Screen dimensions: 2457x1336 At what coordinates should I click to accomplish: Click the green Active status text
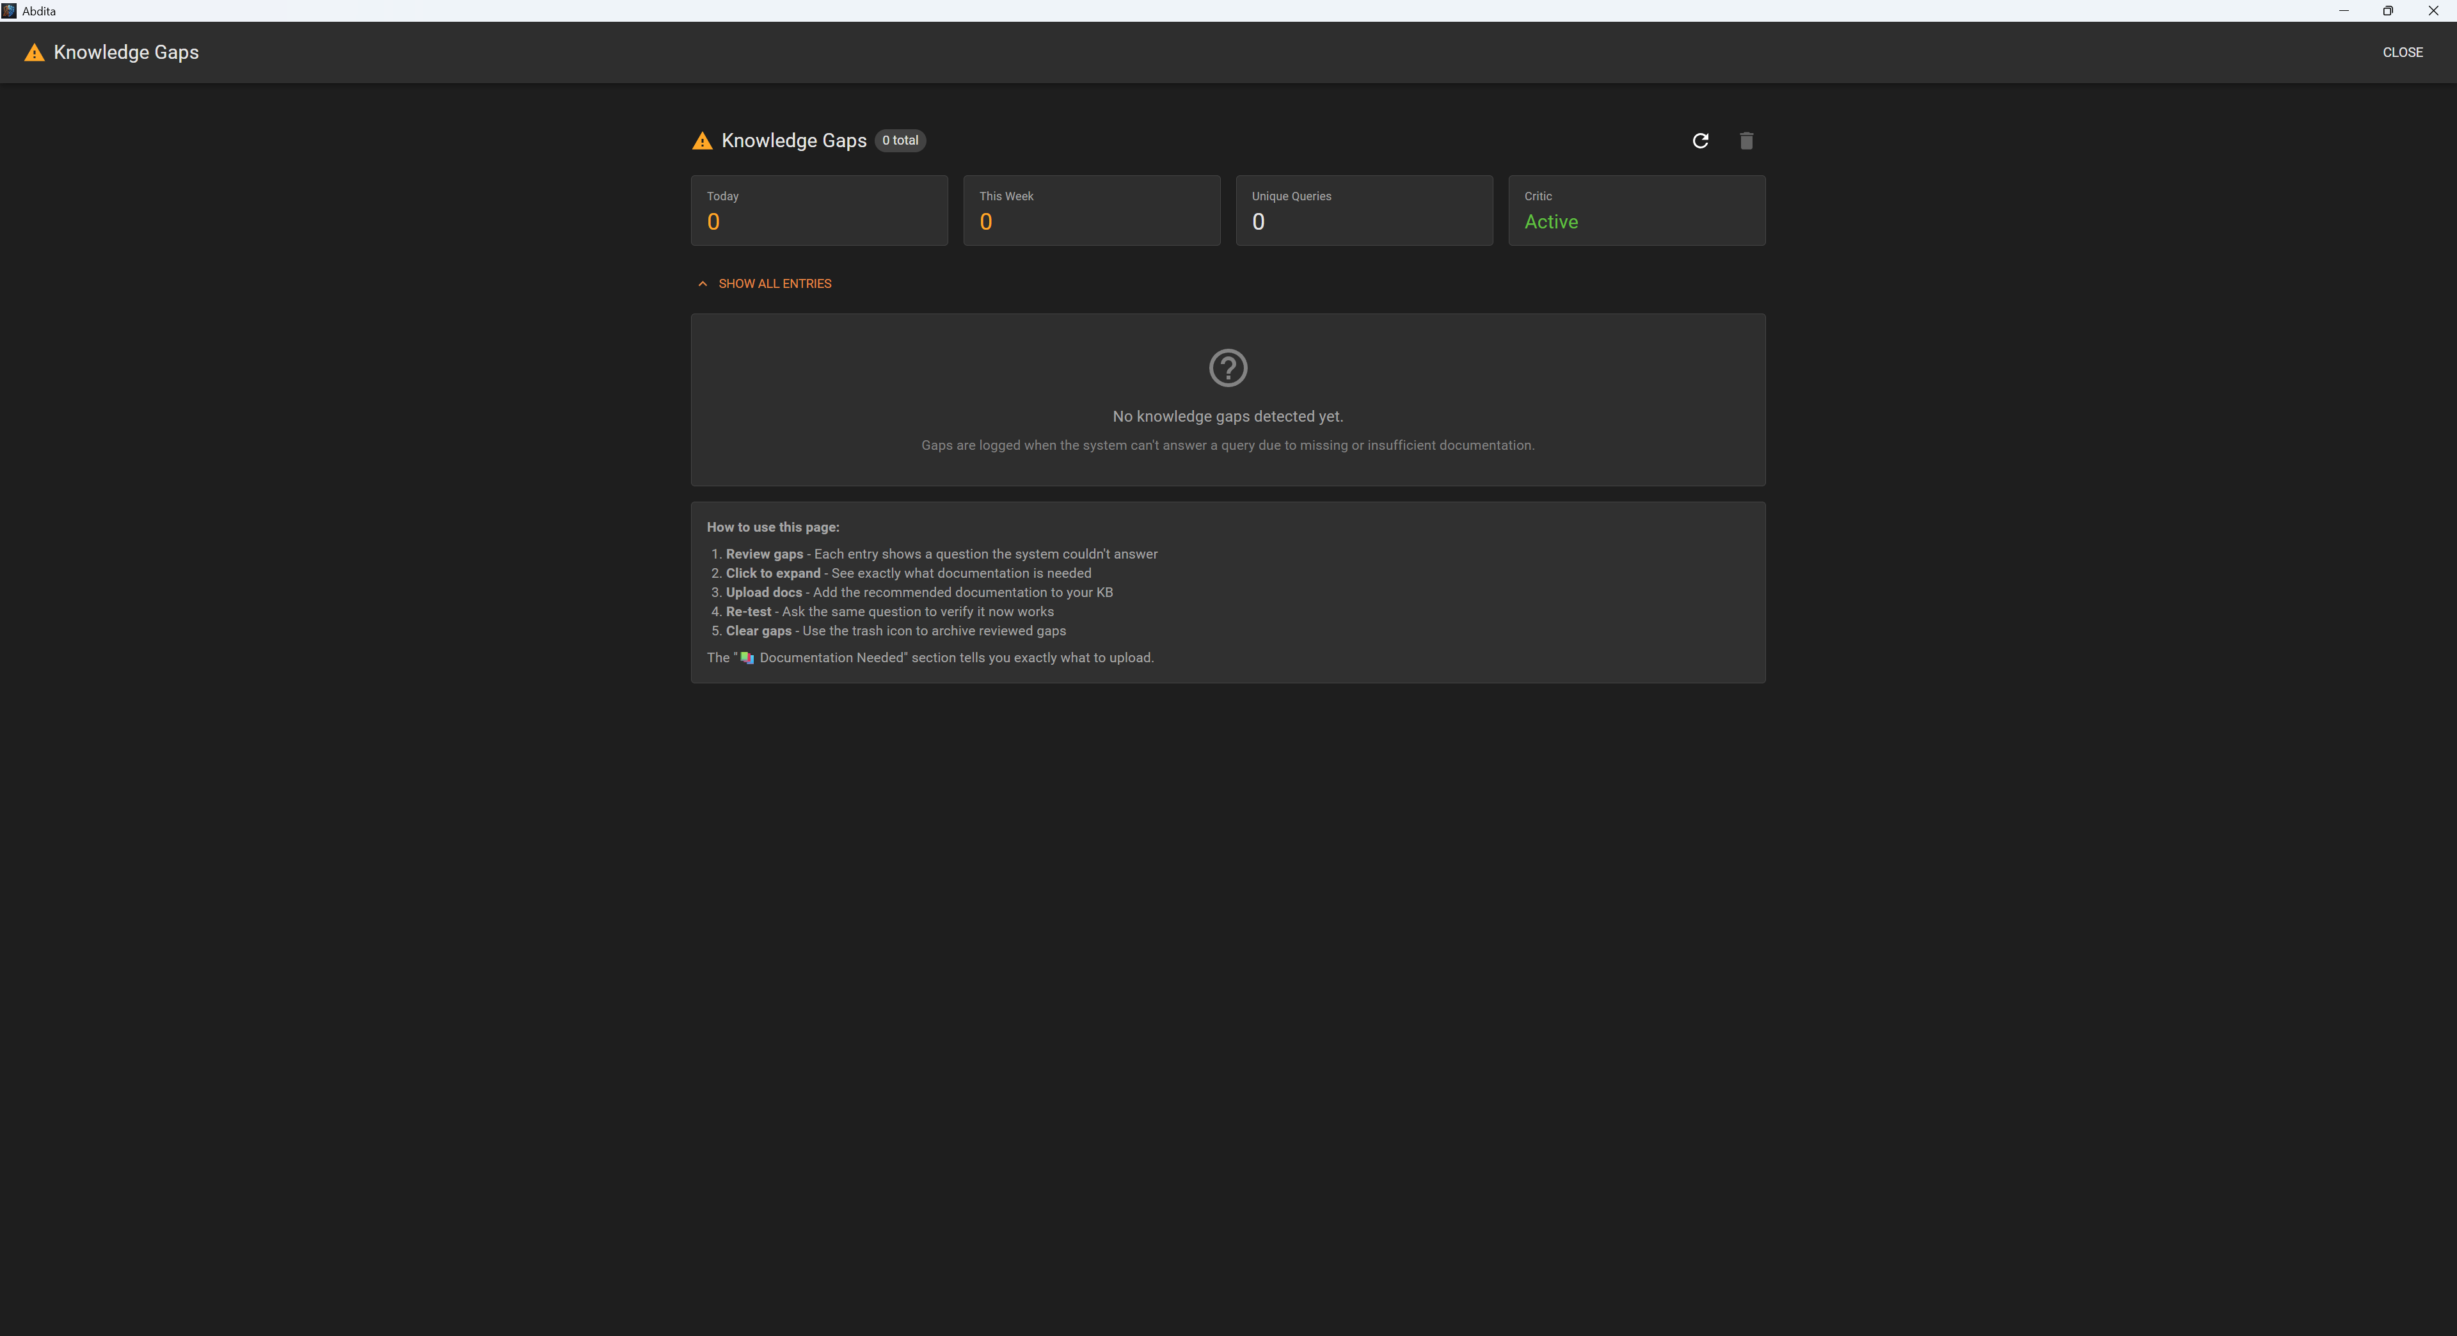[1551, 222]
